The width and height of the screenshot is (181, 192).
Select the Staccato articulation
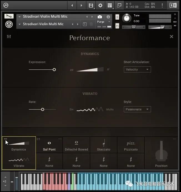tap(104, 145)
